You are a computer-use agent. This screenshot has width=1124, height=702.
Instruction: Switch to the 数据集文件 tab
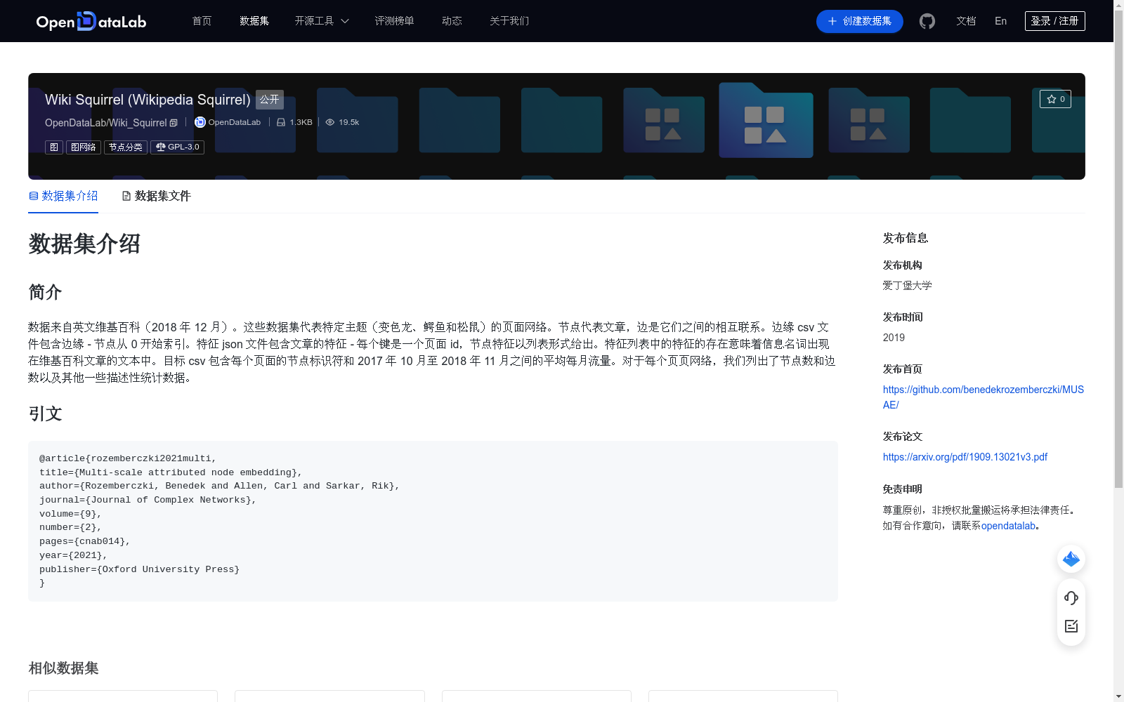click(156, 196)
